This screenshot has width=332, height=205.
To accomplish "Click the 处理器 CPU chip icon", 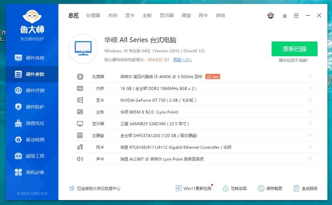I will coord(80,76).
